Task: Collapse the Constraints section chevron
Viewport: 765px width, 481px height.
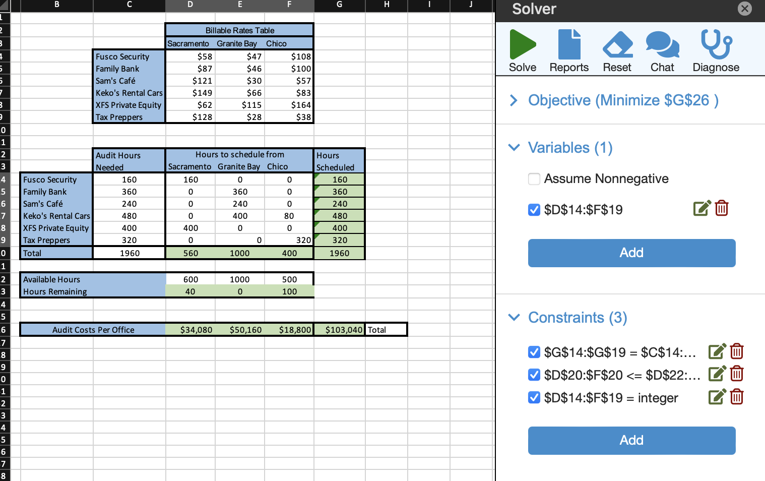Action: (x=514, y=318)
